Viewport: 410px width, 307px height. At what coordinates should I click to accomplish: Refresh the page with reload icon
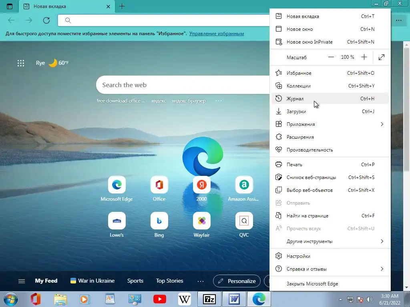[46, 20]
